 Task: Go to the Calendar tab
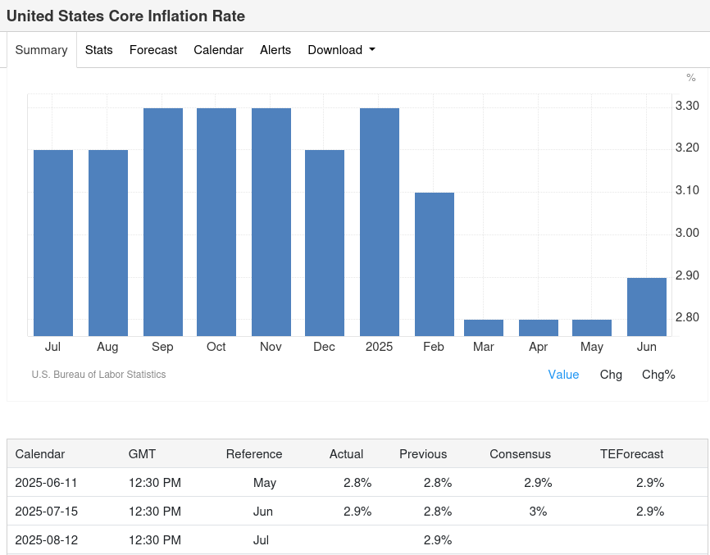tap(218, 50)
